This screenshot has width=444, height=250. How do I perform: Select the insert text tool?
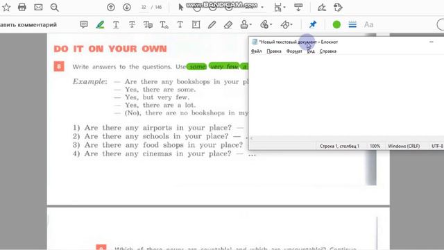[x=164, y=25]
